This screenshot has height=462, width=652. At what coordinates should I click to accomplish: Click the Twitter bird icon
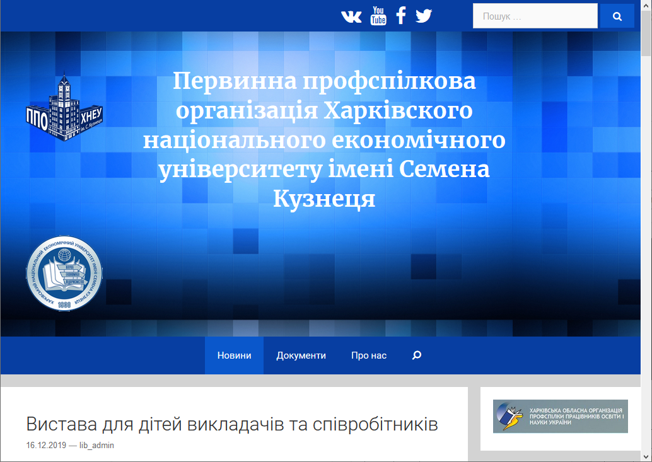tap(424, 16)
